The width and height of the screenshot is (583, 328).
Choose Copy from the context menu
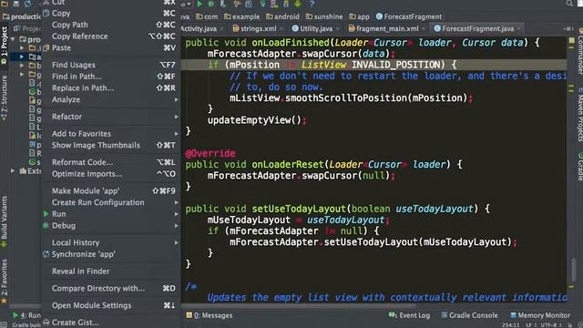point(111,14)
